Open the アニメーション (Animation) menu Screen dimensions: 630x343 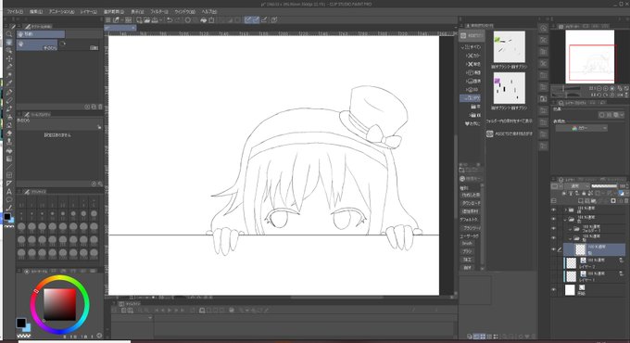(x=61, y=12)
